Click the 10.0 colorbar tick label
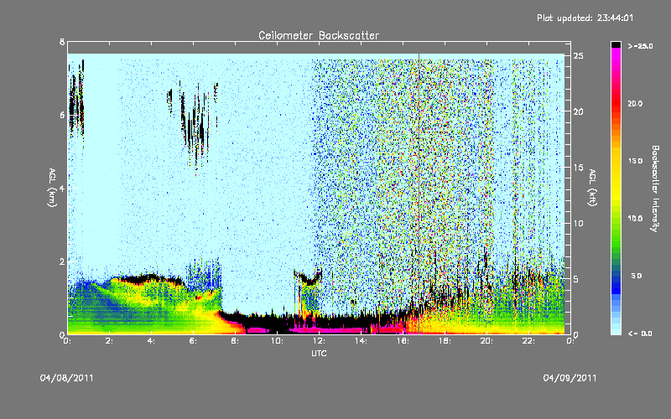The image size is (671, 419). coord(635,219)
